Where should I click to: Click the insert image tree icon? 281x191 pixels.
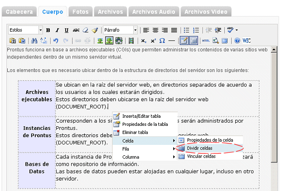[100, 41]
